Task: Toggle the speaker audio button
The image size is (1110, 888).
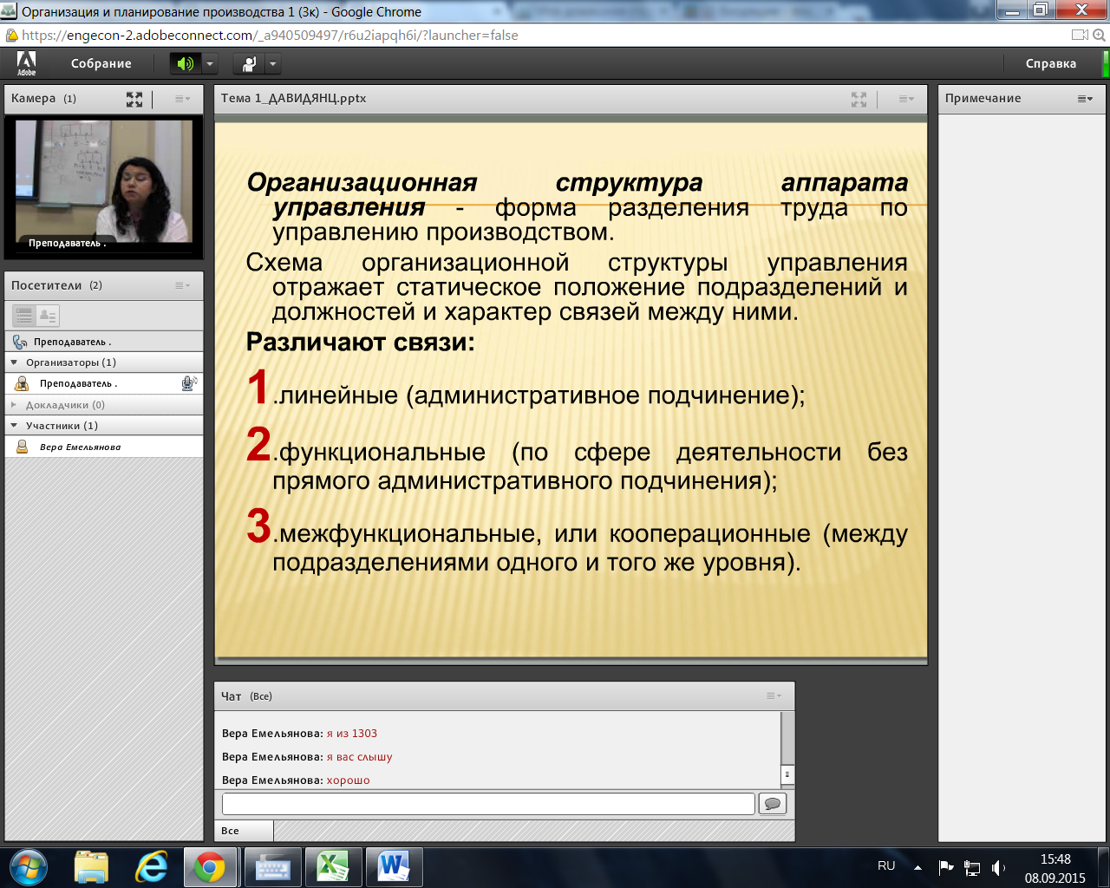Action: pos(185,64)
